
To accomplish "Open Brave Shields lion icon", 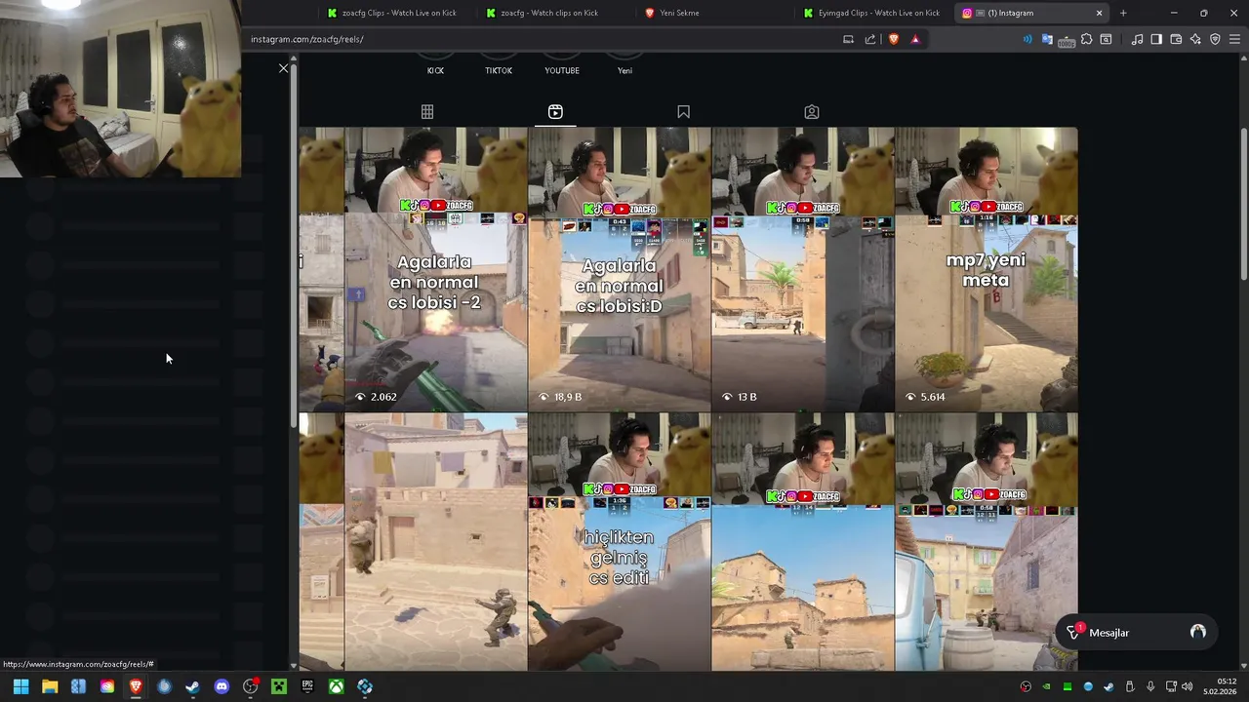I will (x=893, y=39).
